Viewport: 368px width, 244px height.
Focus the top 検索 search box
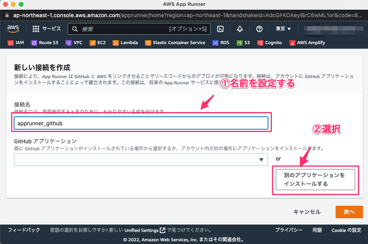click(x=139, y=29)
